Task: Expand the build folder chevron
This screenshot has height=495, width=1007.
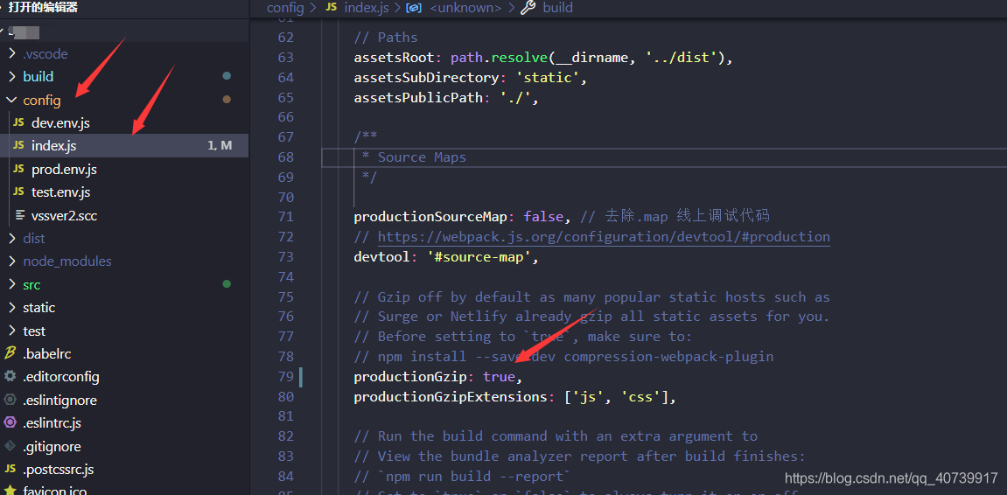Action: 11,76
